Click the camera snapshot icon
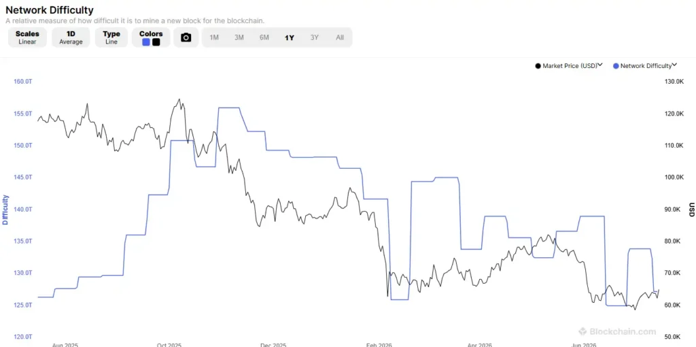 coord(186,38)
